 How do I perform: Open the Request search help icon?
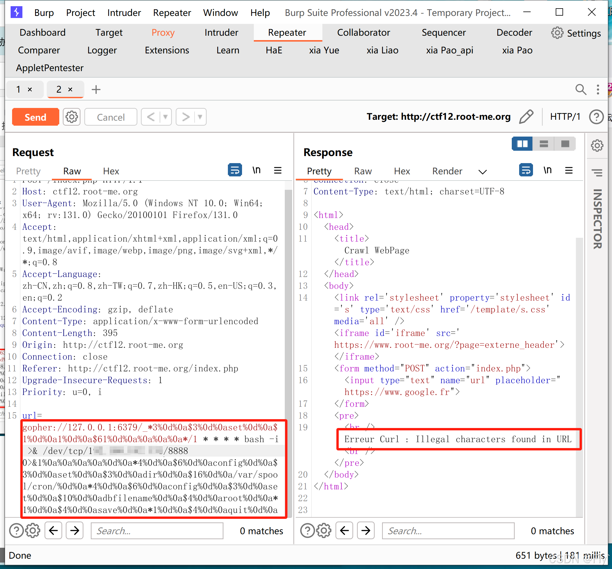(16, 531)
